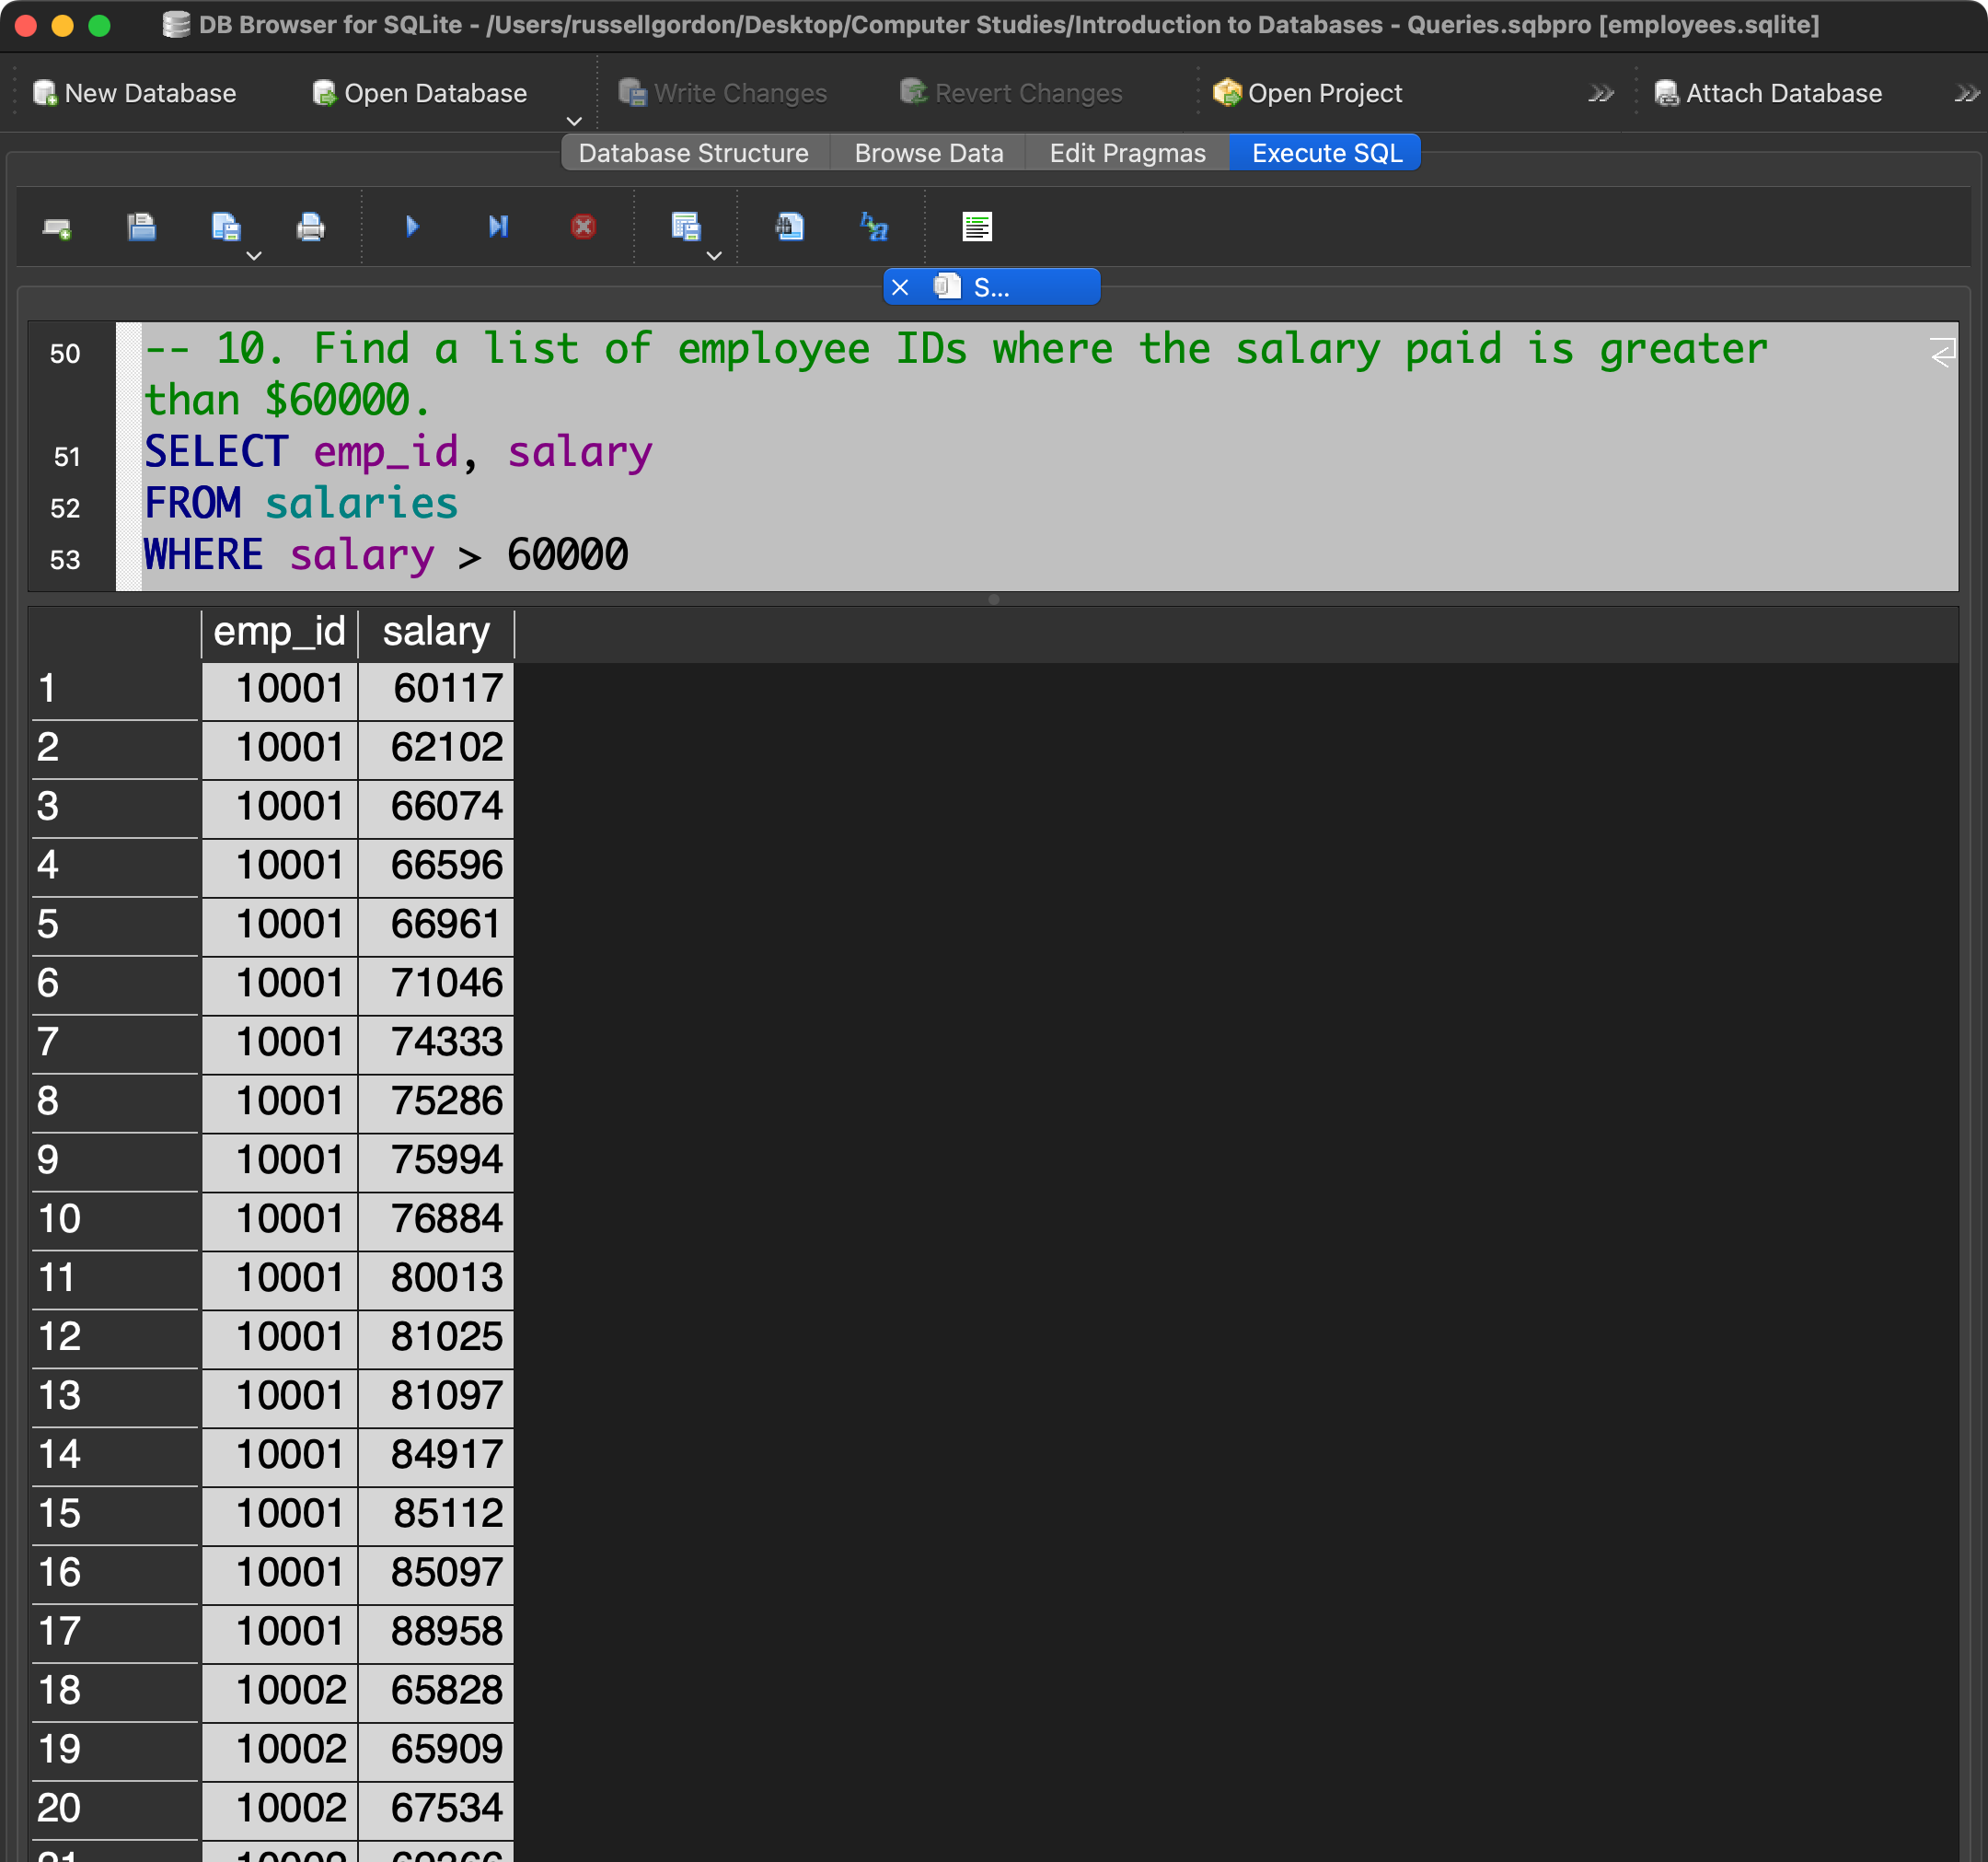Switch to the Browse Data tab
Image resolution: width=1988 pixels, height=1862 pixels.
tap(928, 153)
